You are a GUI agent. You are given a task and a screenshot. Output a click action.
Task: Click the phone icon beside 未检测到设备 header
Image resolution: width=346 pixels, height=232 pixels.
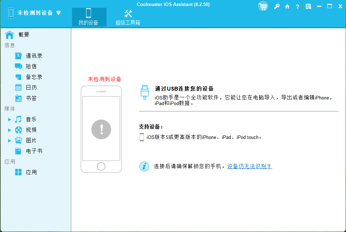(11, 13)
